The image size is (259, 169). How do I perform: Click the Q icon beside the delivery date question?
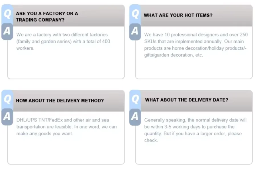point(135,99)
